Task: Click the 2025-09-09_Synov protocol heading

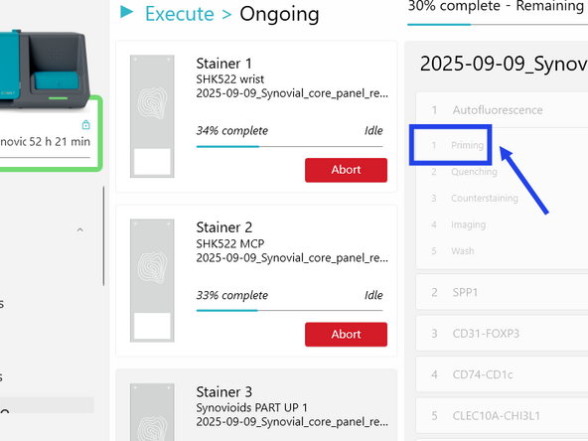Action: [504, 64]
